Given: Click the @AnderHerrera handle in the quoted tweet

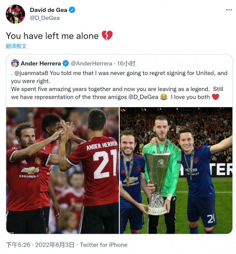Looking at the screenshot, I should coord(92,63).
